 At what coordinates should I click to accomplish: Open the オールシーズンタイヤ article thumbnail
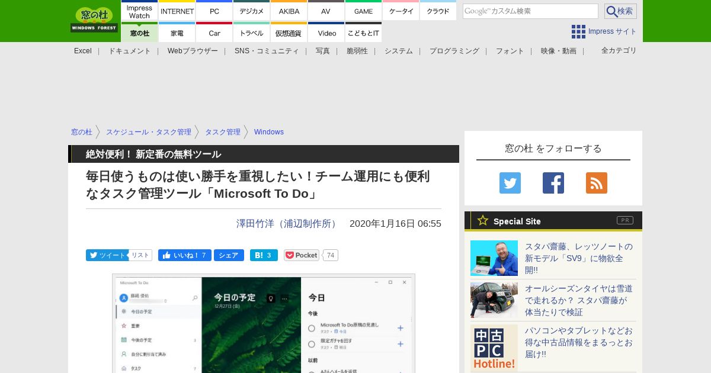[494, 300]
